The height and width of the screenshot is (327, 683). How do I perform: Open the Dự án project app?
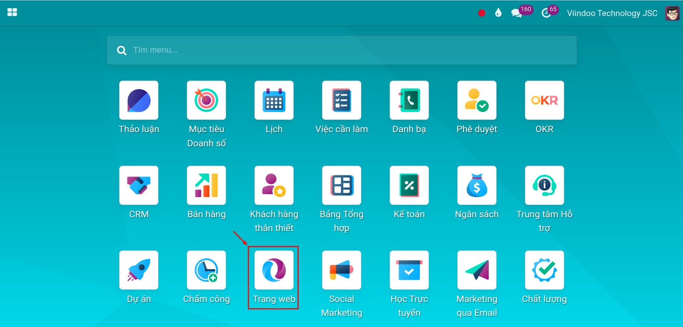point(139,270)
